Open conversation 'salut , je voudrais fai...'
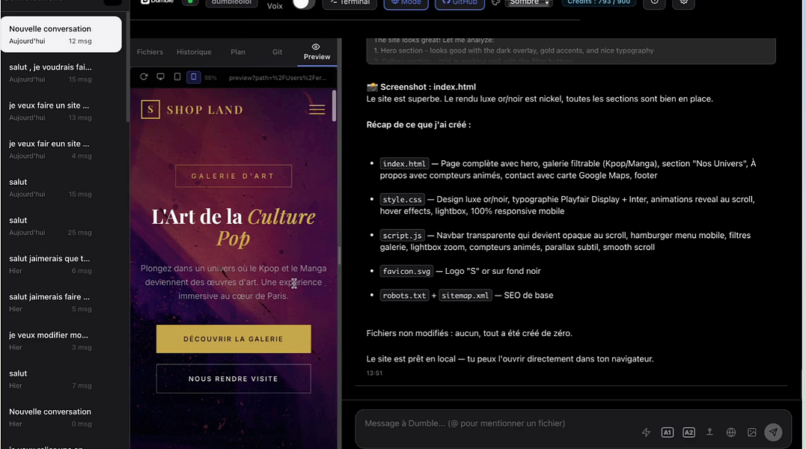Screen dimensions: 806x449 coord(61,73)
